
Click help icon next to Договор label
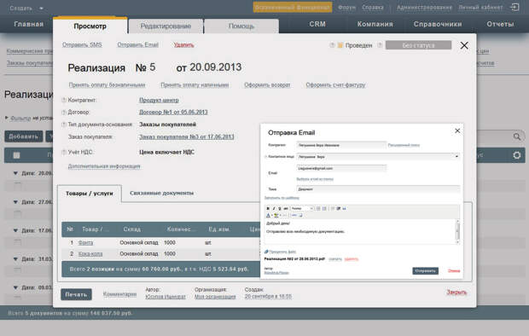click(64, 113)
